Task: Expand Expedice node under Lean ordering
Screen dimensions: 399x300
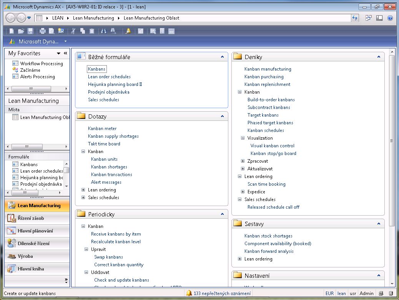Action: click(243, 191)
